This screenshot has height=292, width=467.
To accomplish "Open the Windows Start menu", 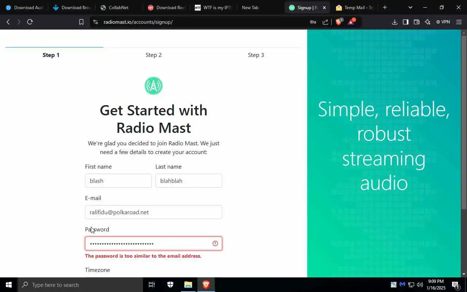I will [x=9, y=285].
